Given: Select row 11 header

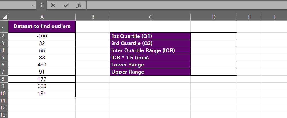Looking at the screenshot, I should pyautogui.click(x=4, y=101).
